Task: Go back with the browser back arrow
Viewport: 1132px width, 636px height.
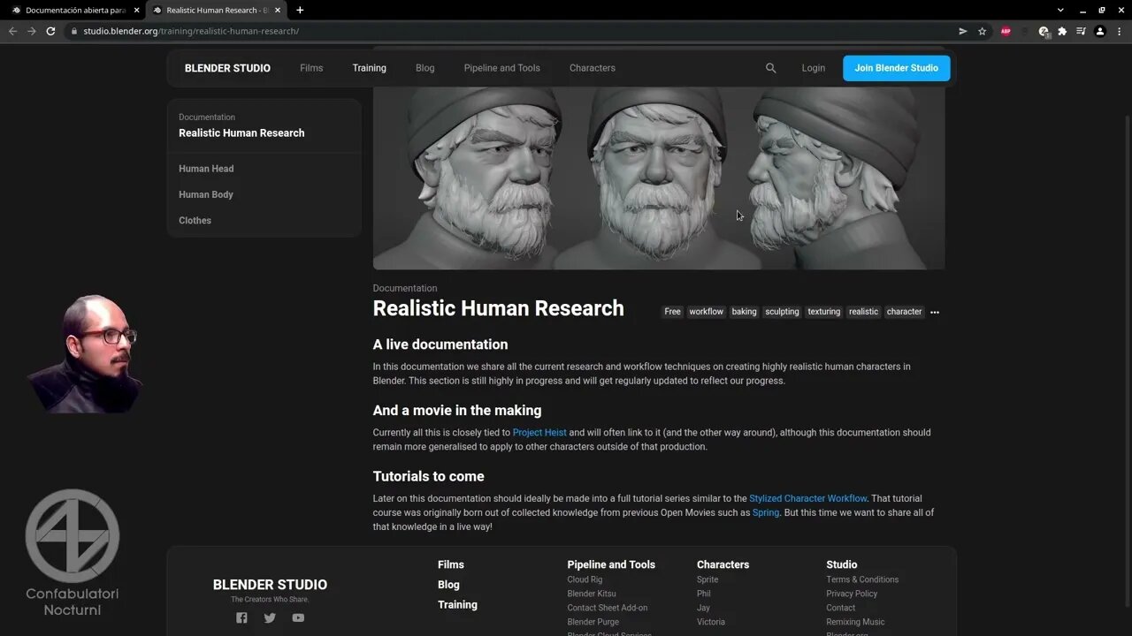Action: point(12,31)
